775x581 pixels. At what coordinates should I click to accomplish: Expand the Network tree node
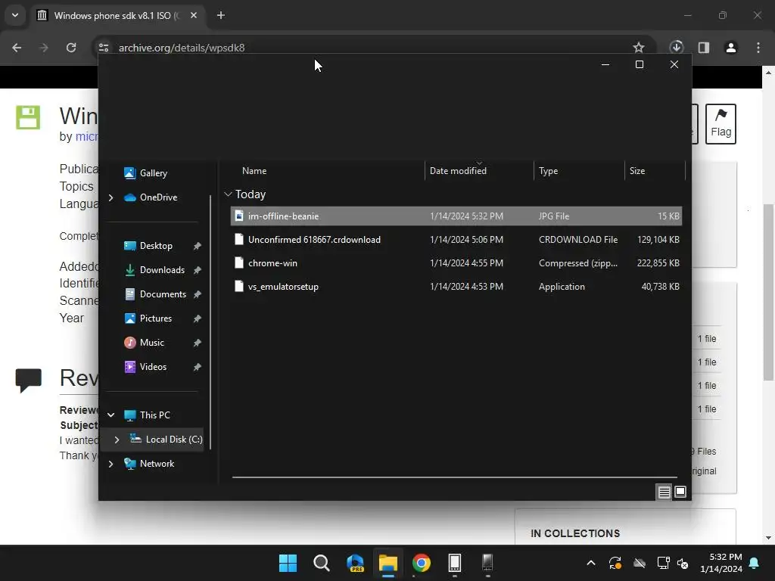(110, 464)
